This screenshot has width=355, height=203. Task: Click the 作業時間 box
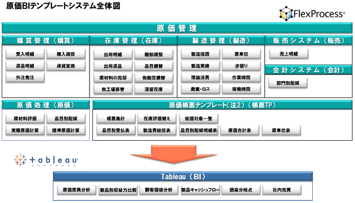[241, 78]
